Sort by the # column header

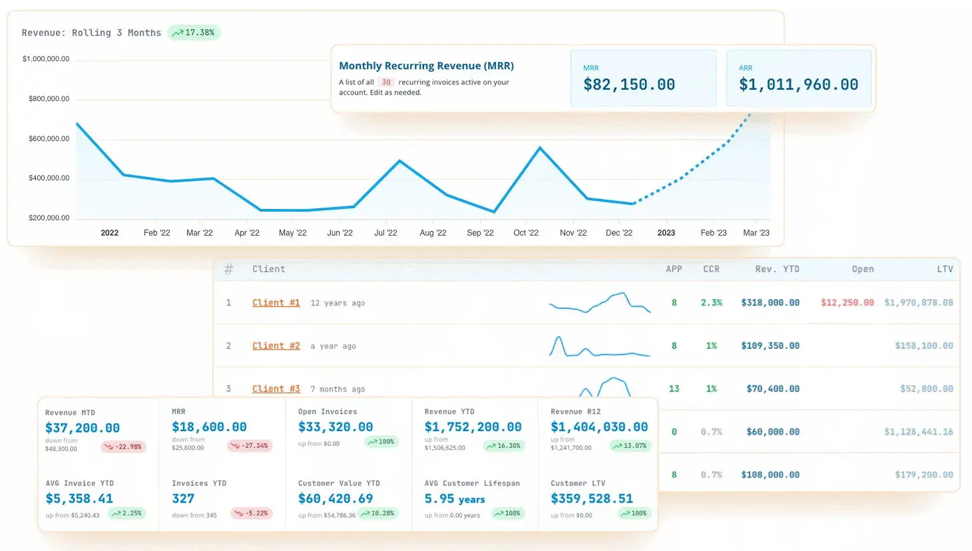coord(228,269)
